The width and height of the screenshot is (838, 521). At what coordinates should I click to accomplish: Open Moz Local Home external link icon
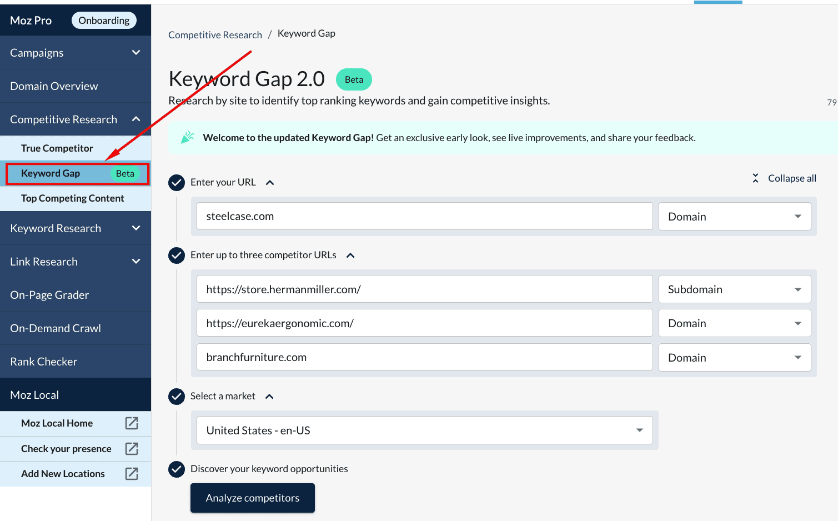click(x=132, y=423)
